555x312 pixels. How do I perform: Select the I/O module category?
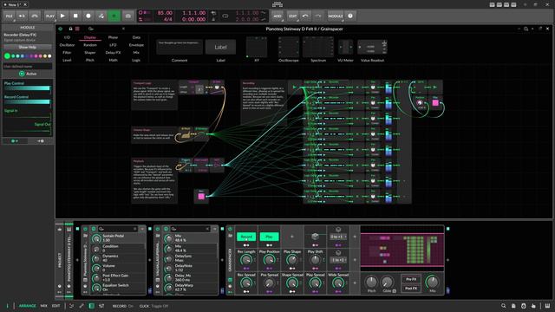click(67, 37)
